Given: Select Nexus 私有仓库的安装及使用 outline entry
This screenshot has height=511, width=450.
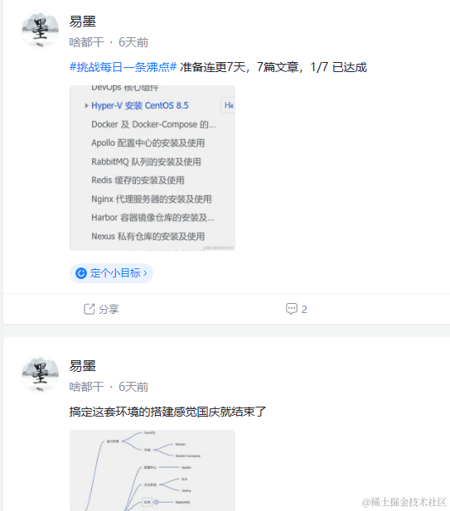Looking at the screenshot, I should (x=148, y=236).
